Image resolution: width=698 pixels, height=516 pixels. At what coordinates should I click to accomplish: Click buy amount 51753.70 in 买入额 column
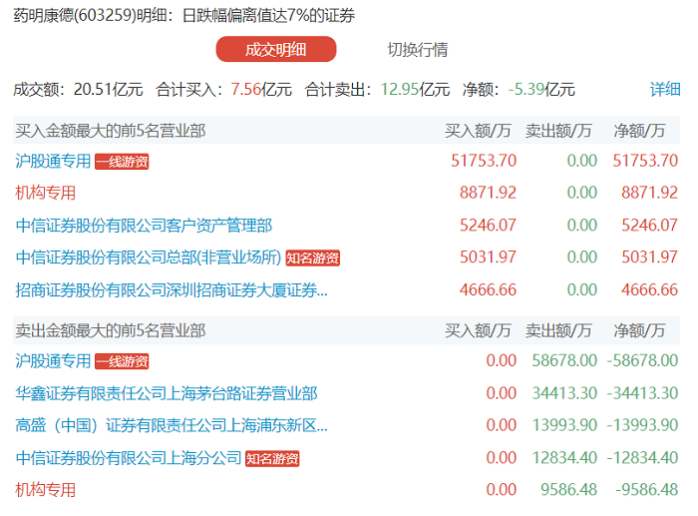(484, 161)
